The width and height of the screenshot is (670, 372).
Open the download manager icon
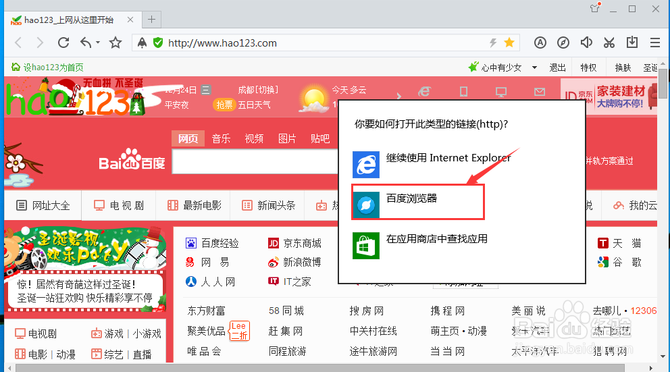[632, 43]
